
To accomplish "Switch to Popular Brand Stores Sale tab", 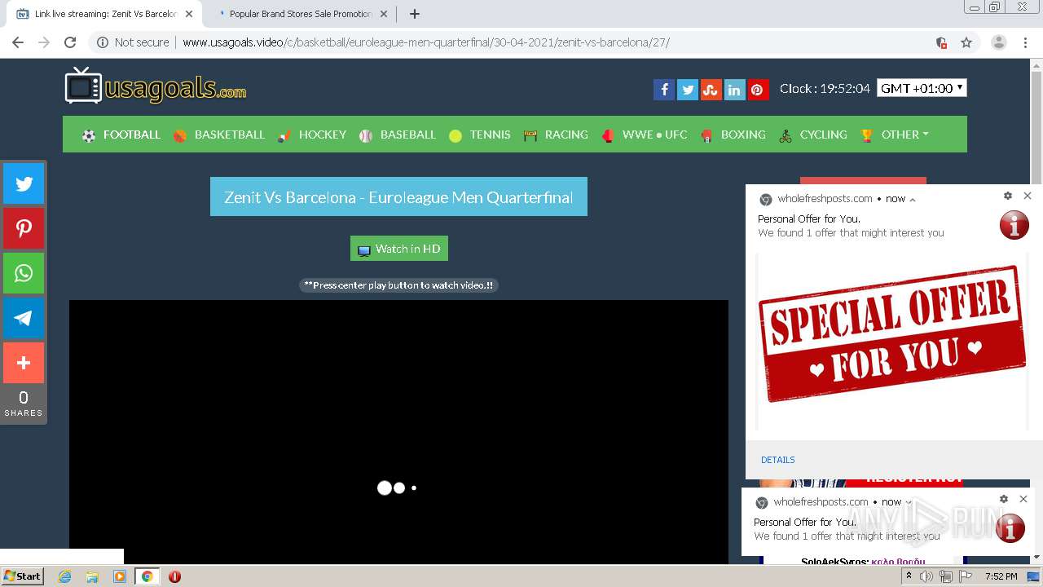I will pos(299,14).
